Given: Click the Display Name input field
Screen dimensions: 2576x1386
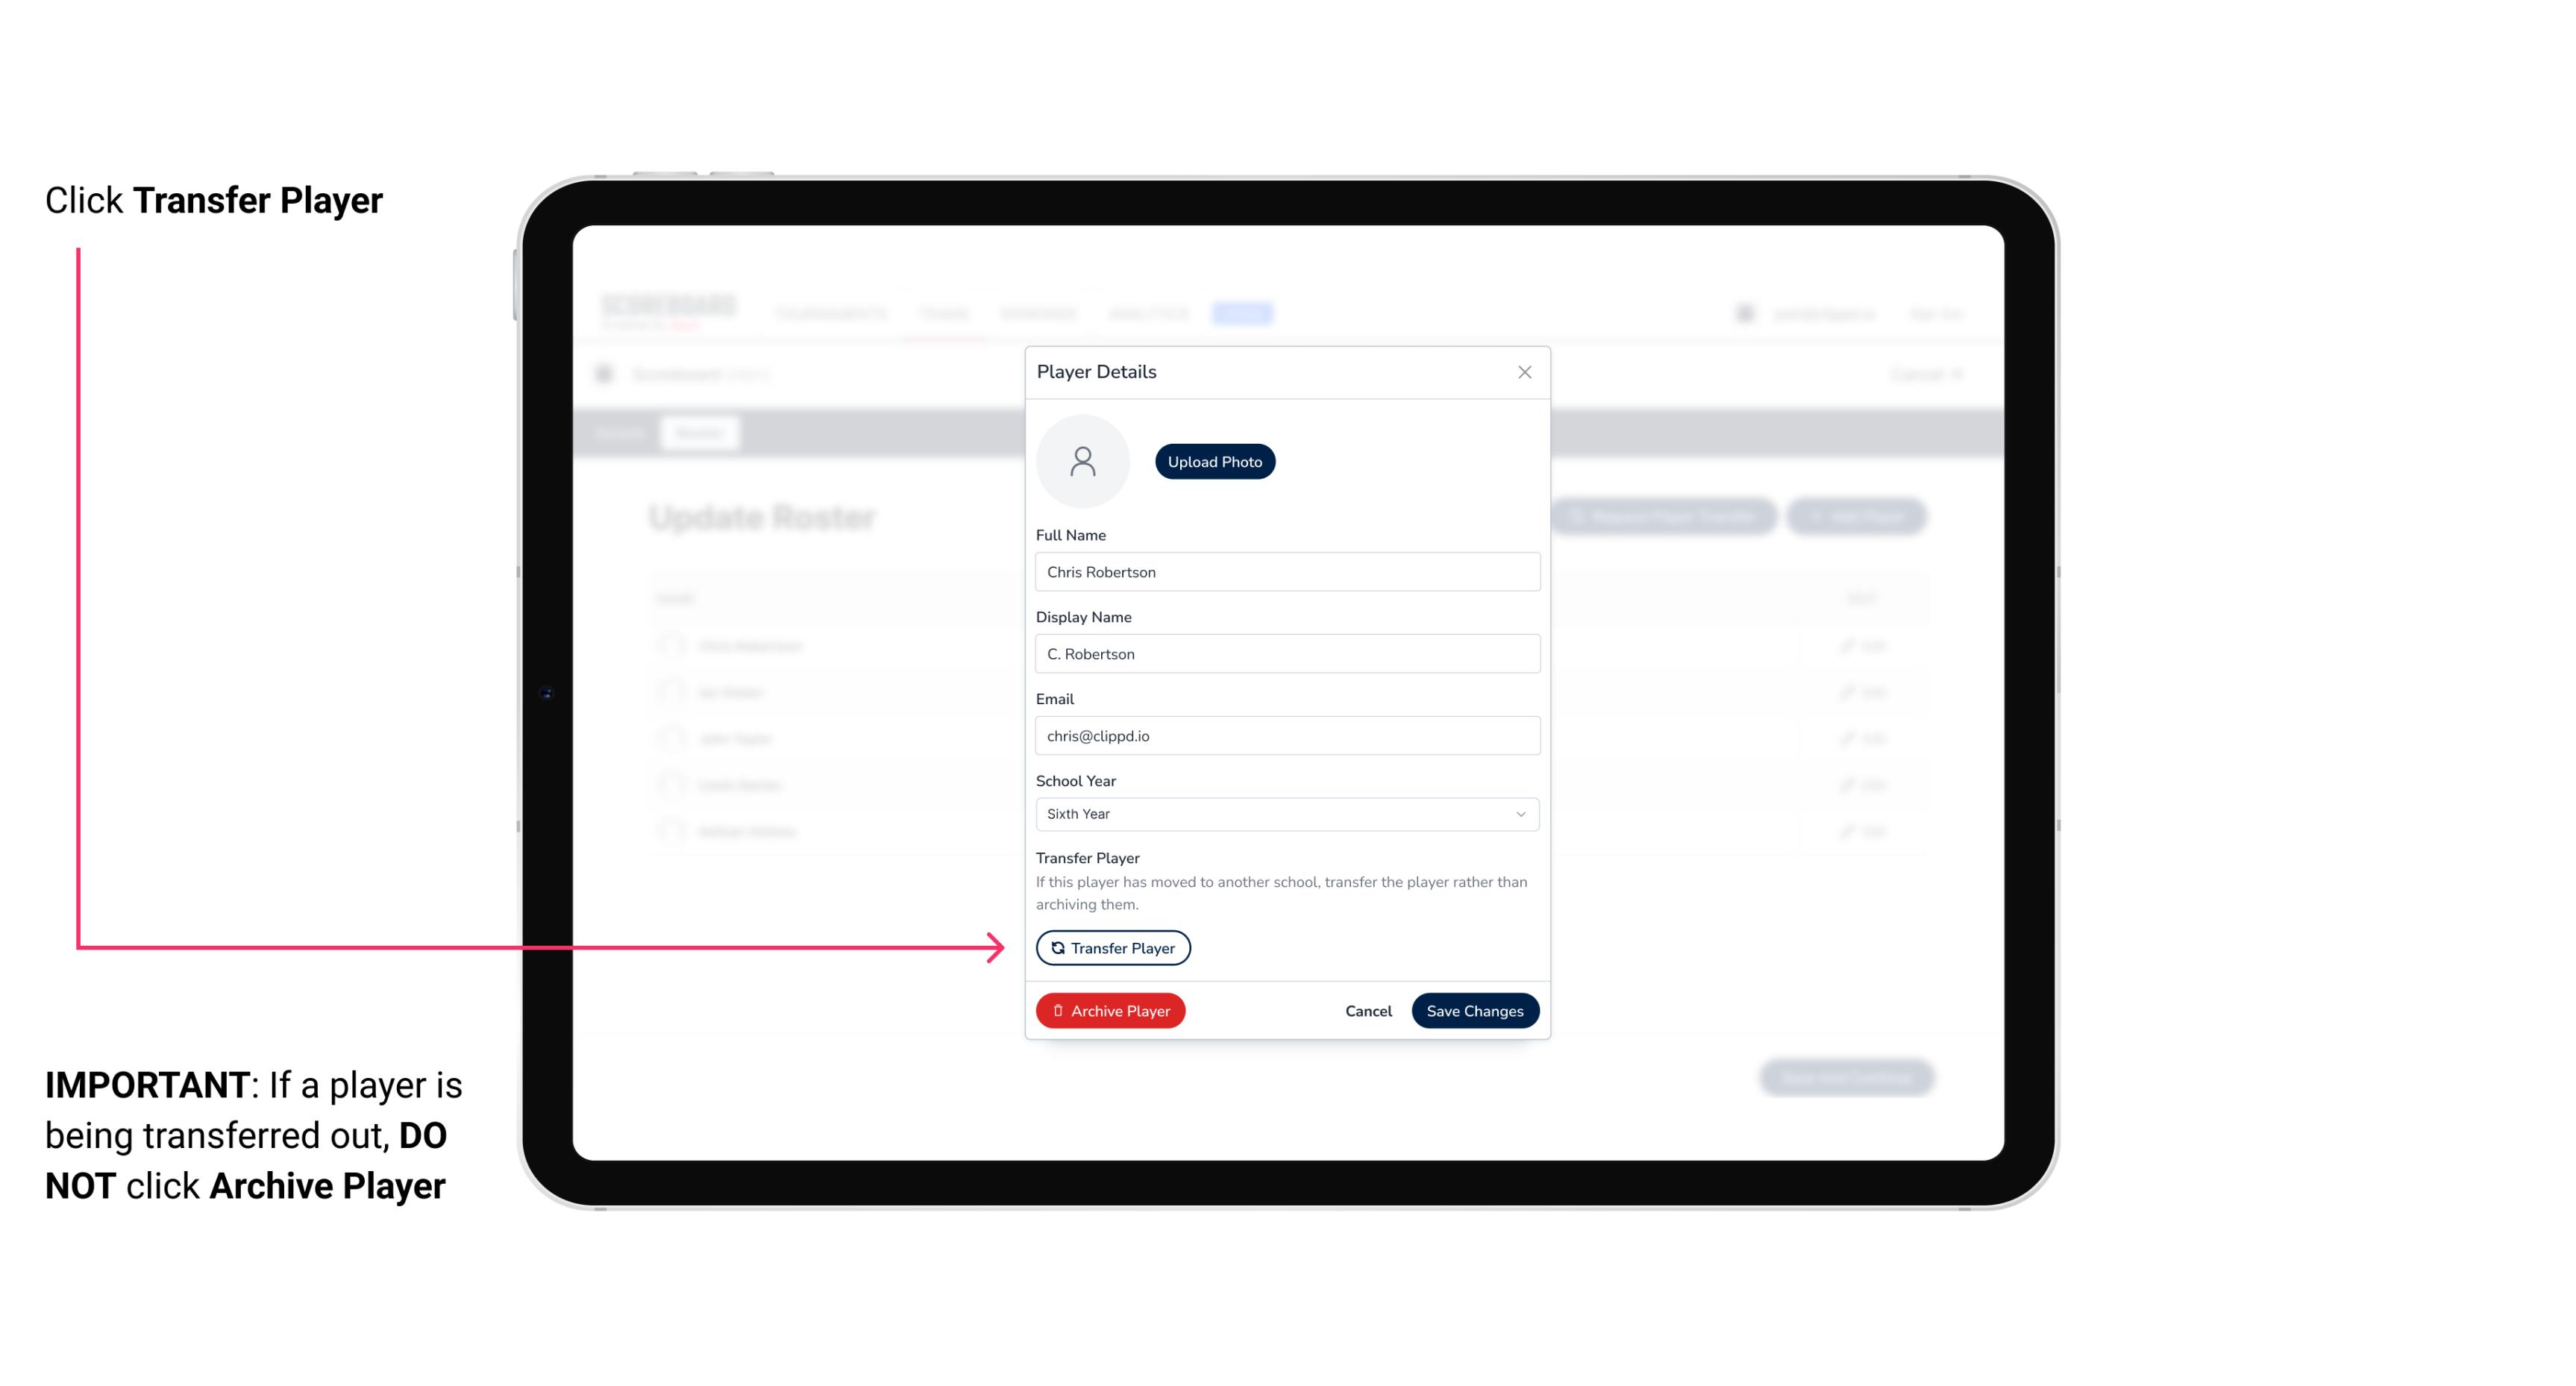Looking at the screenshot, I should pos(1287,653).
